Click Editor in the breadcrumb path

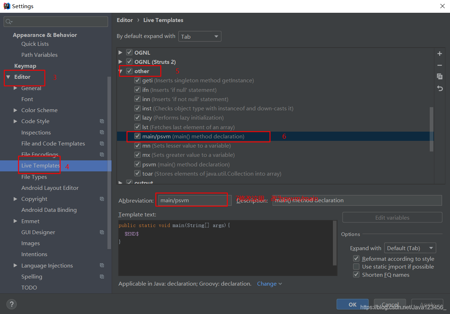tap(125, 20)
